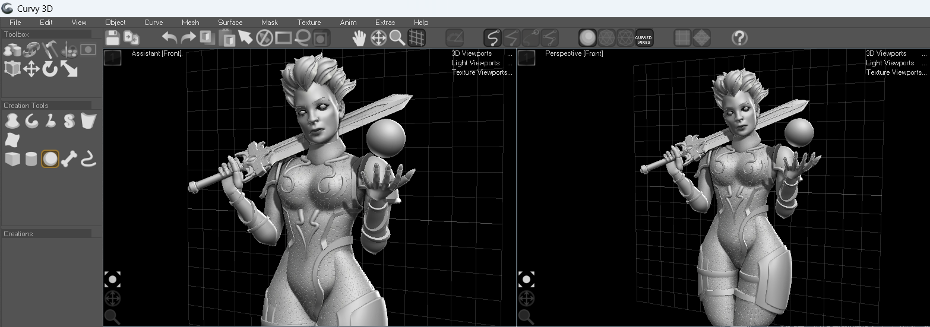Click the Perspective viewport zoom magnifier icon
The width and height of the screenshot is (930, 327).
(526, 317)
